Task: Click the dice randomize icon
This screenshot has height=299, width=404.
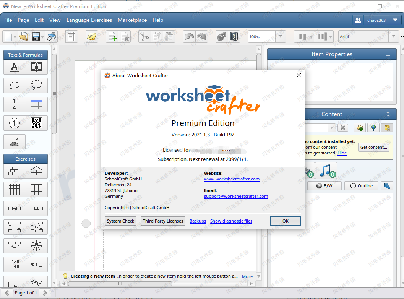Action: 222,37
